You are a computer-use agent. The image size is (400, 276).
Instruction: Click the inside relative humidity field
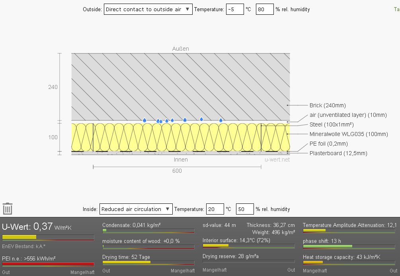tap(244, 209)
